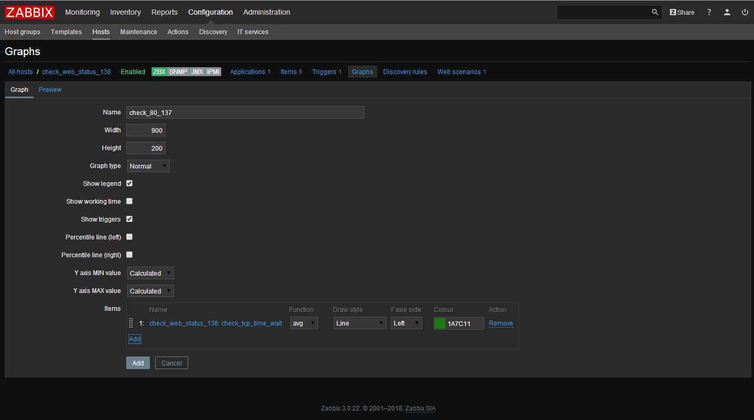Screen dimensions: 754x420
Task: Click the blue Add submit button
Action: [x=138, y=363]
